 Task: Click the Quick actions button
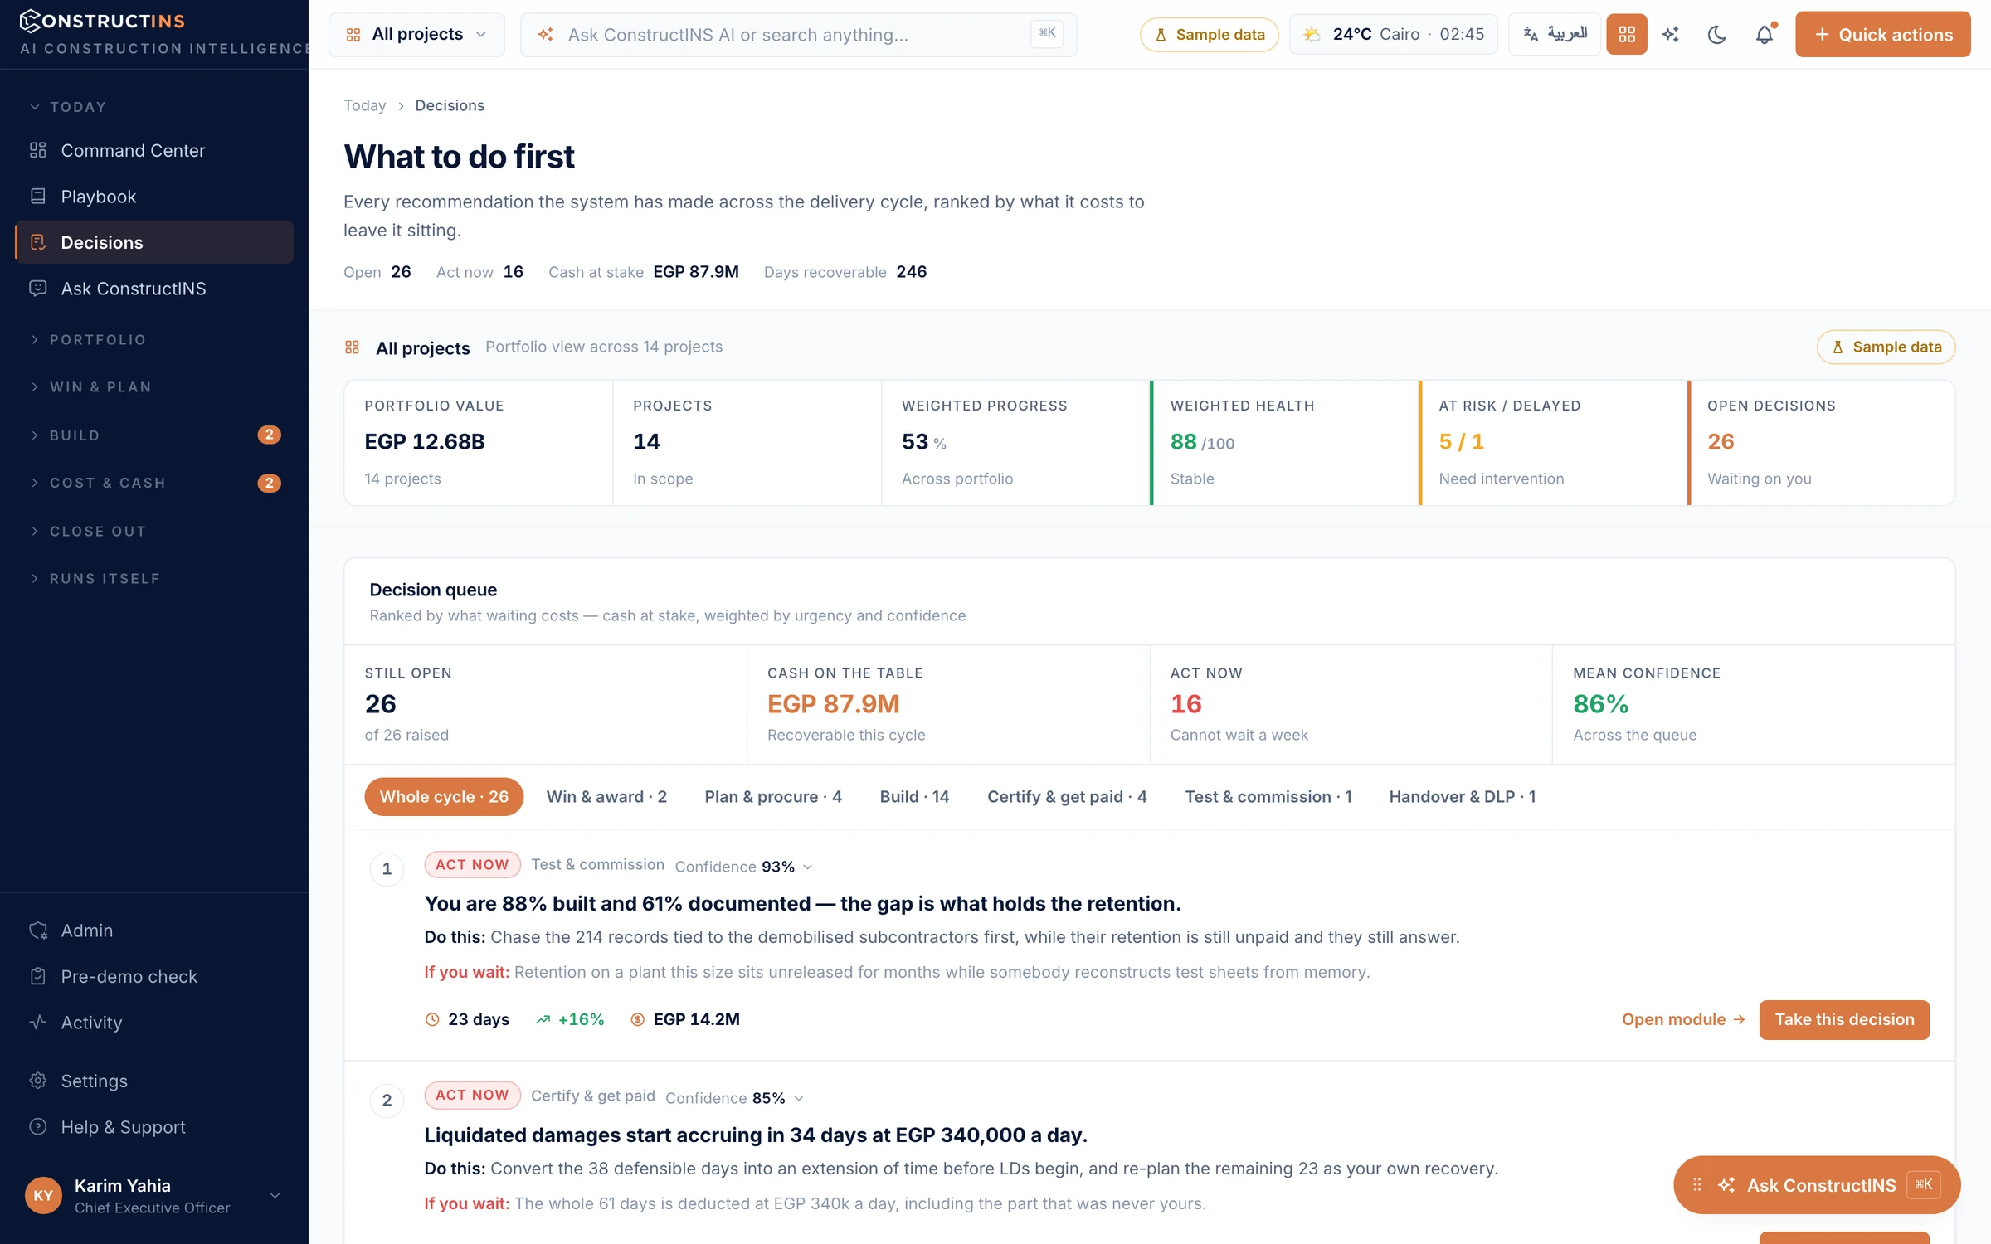click(1882, 34)
